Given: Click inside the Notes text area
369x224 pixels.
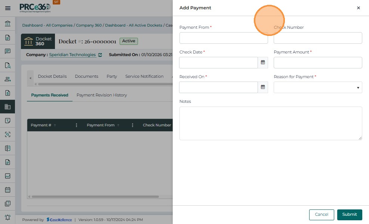Looking at the screenshot, I should (271, 123).
